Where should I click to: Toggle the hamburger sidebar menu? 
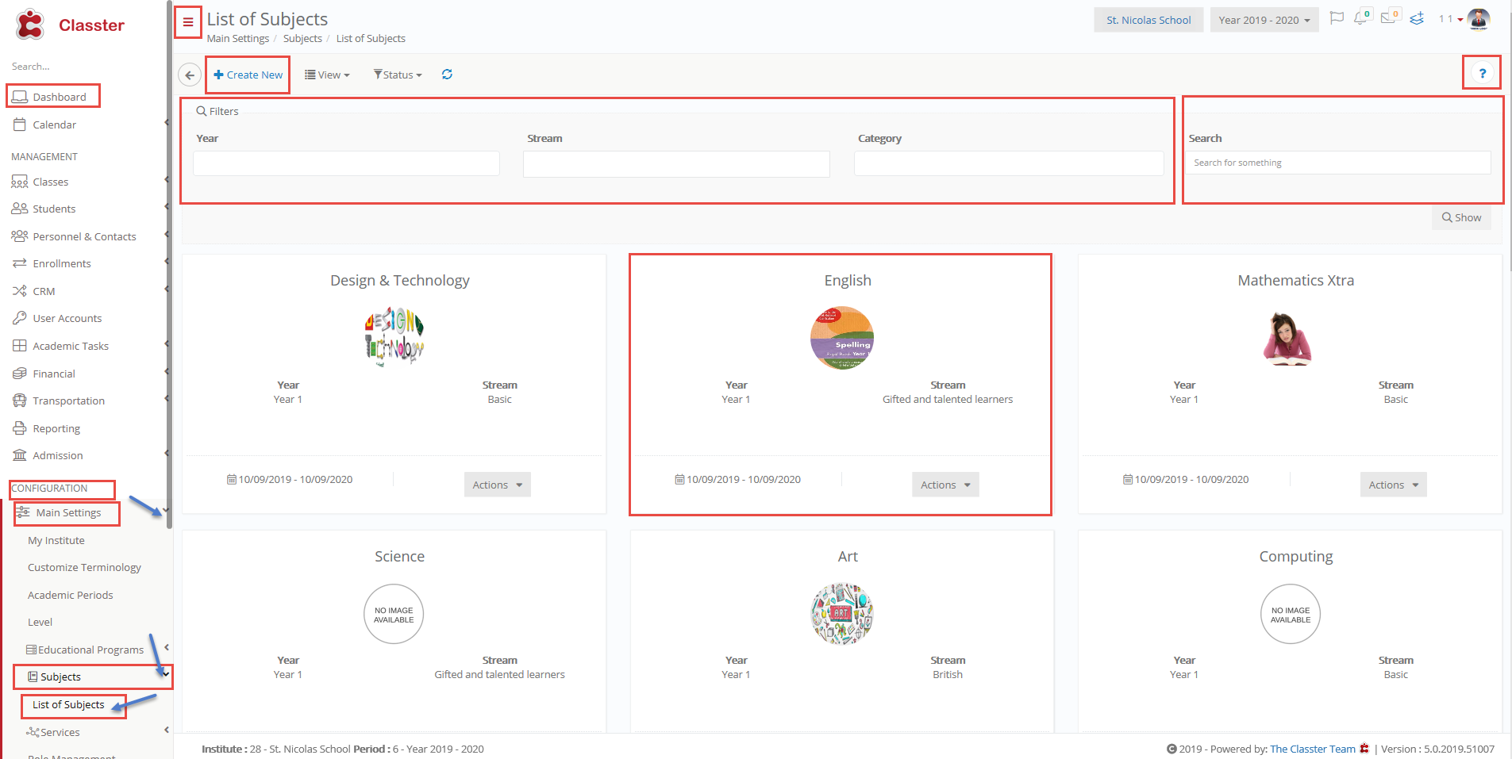tap(188, 22)
